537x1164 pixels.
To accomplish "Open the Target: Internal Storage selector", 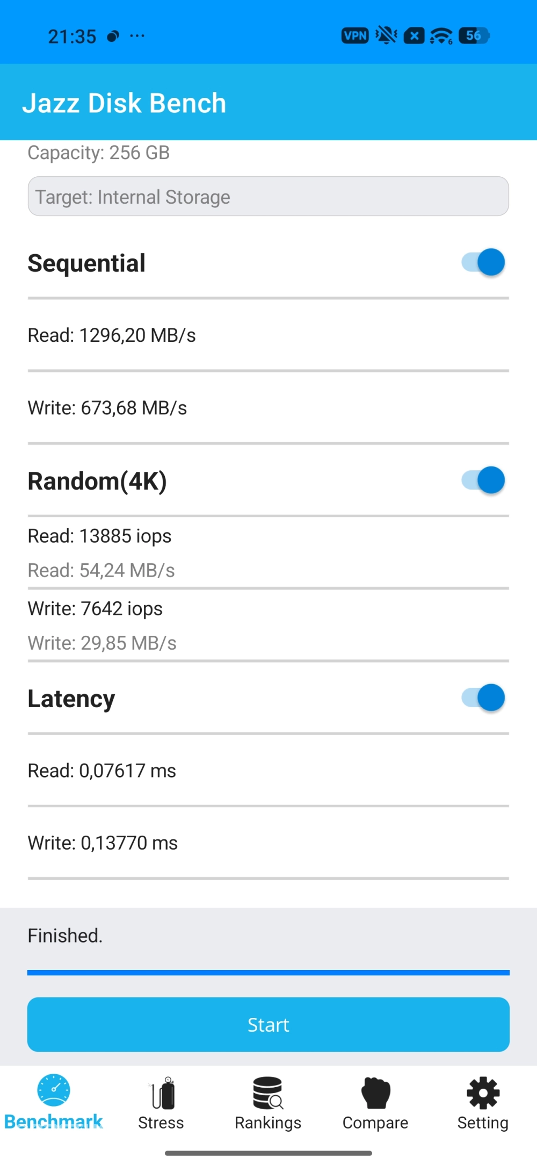I will (268, 196).
